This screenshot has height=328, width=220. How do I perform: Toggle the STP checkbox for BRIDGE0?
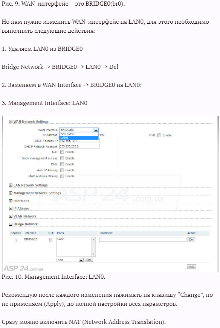click(50, 240)
